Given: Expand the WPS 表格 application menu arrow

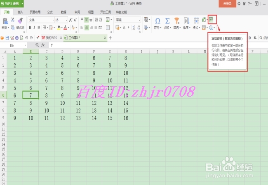Looking at the screenshot, I should point(22,4).
